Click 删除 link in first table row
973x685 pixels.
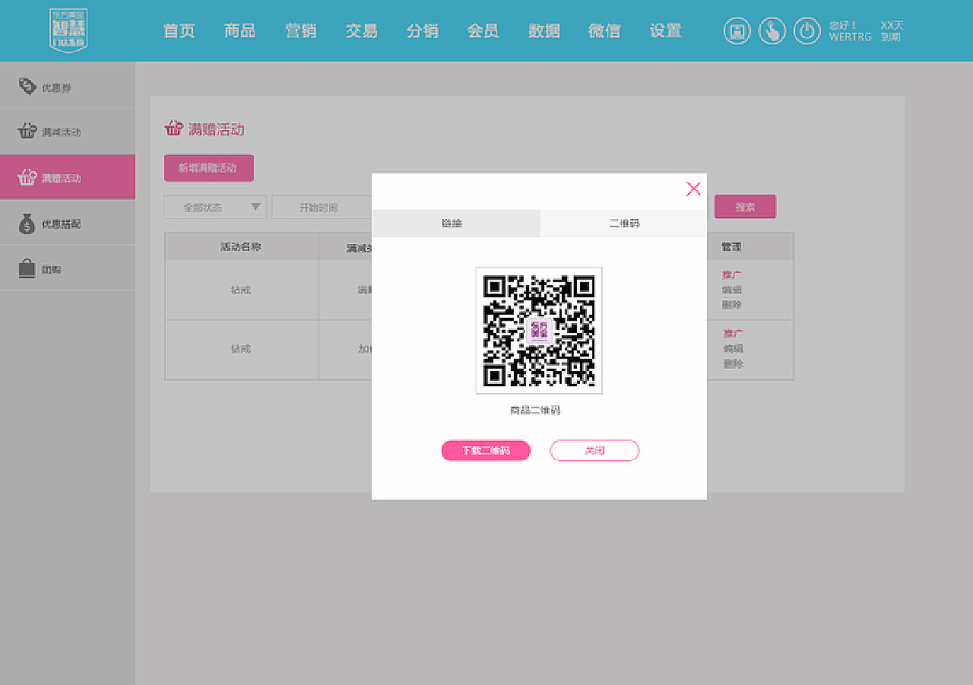pyautogui.click(x=731, y=305)
